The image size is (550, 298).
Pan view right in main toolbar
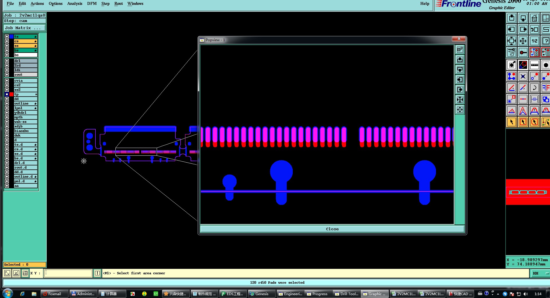tap(523, 29)
